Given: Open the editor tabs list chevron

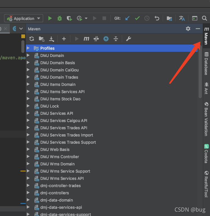Looking at the screenshot, I should [x=21, y=29].
